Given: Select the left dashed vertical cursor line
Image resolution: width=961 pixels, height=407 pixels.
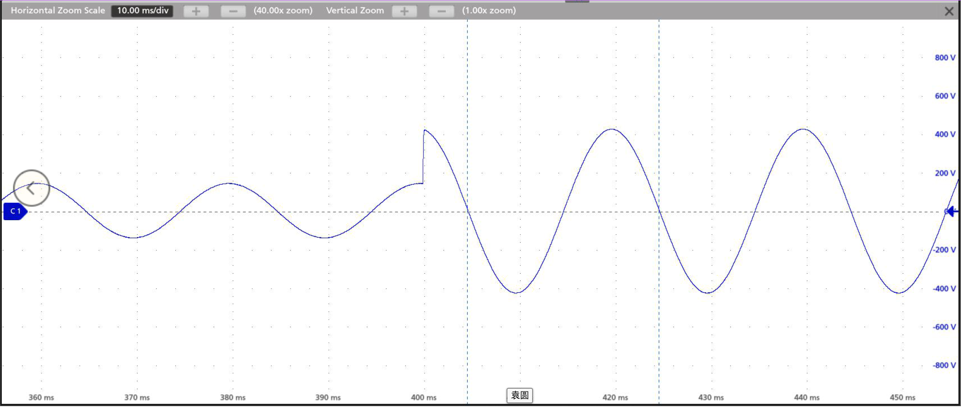Looking at the screenshot, I should [x=467, y=114].
